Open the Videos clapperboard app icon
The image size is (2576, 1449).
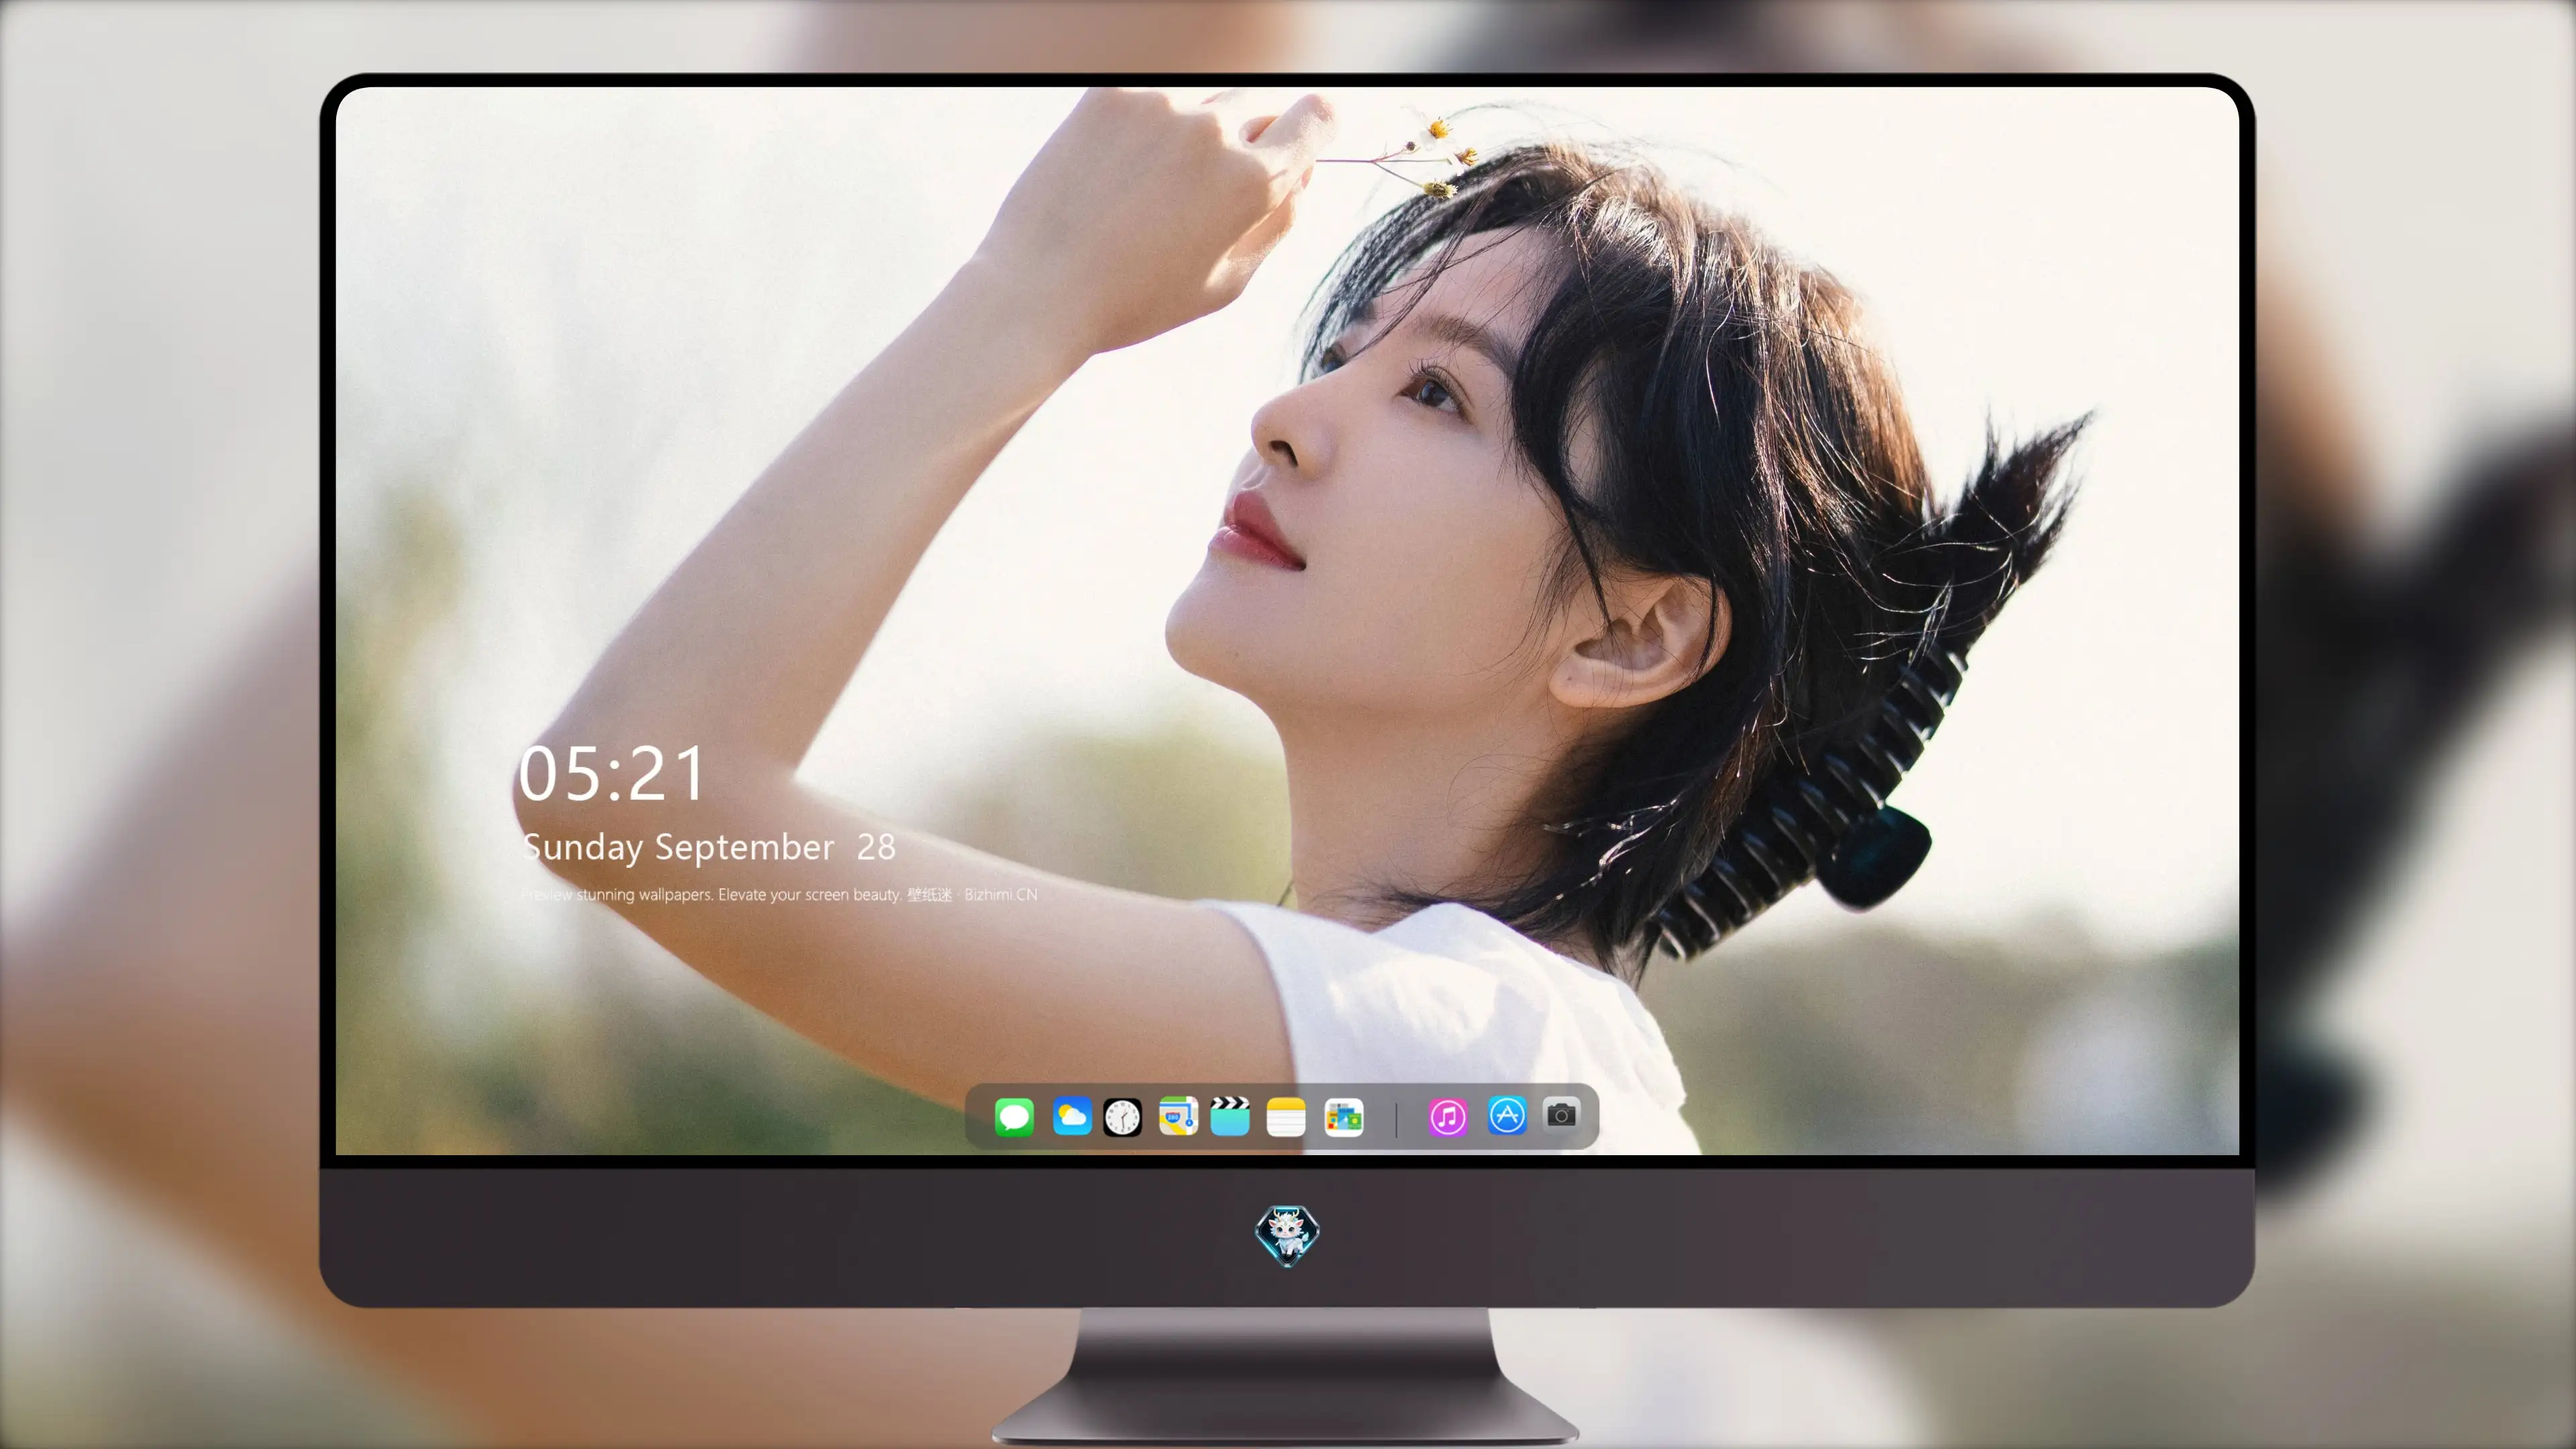point(1230,1116)
